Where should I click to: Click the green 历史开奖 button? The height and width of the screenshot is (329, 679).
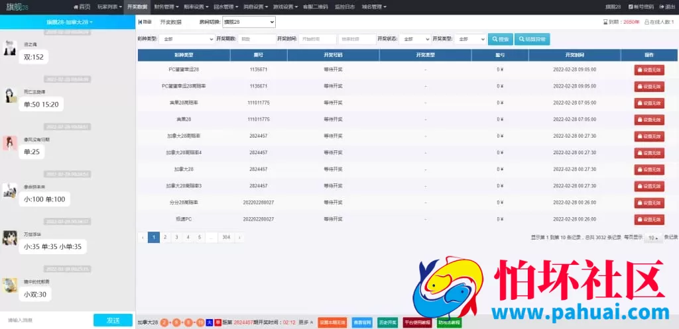pos(387,322)
